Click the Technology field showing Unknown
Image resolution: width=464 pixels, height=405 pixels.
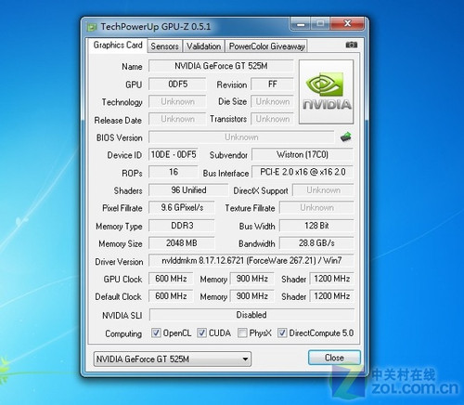pos(177,101)
